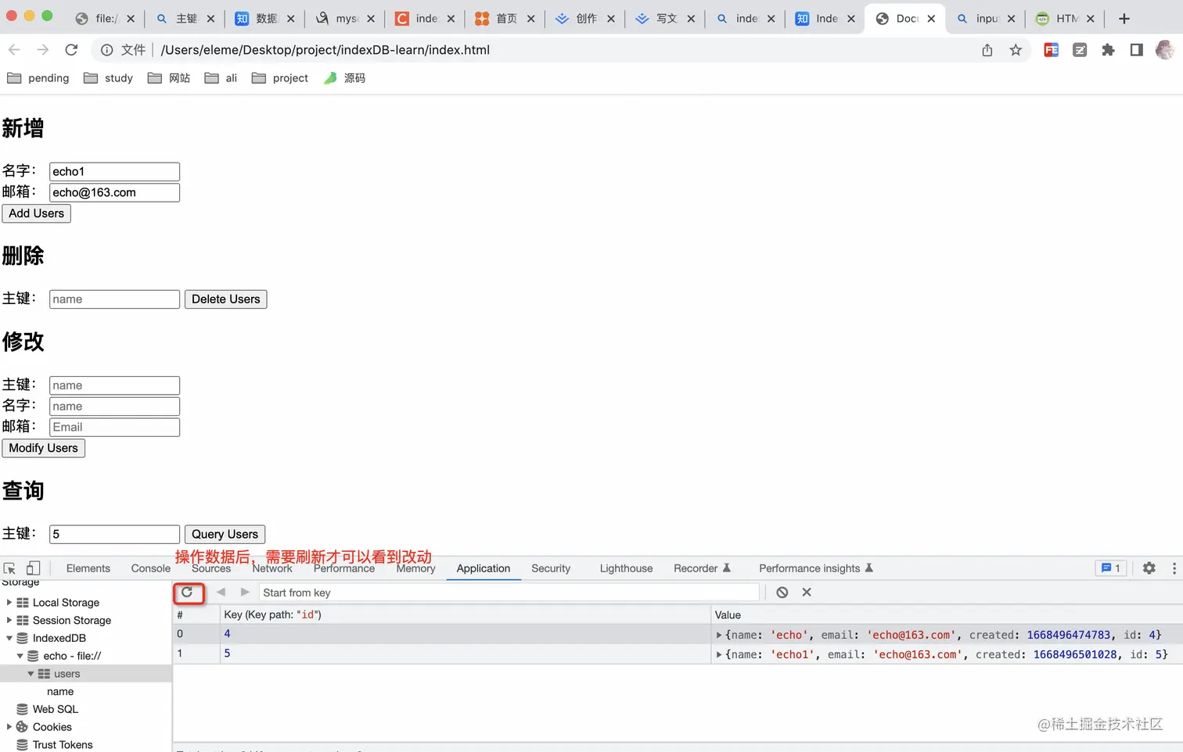Open the Lighthouse panel

[x=626, y=568]
